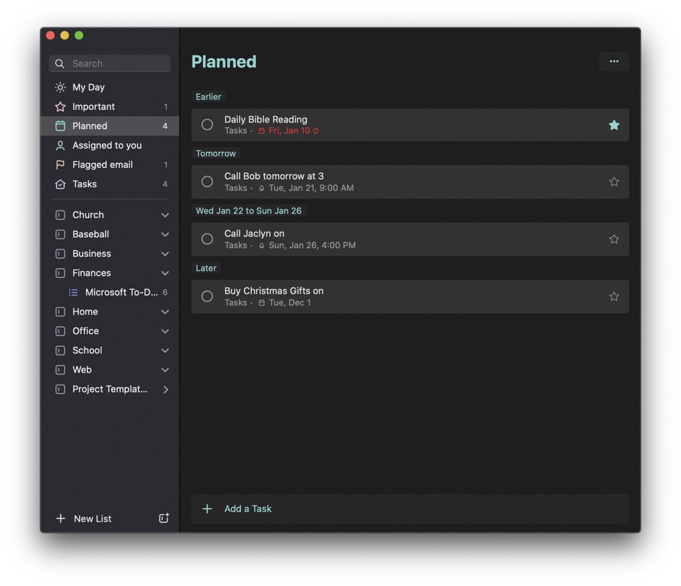The width and height of the screenshot is (681, 586).
Task: Click the Church group icon
Action: [61, 215]
